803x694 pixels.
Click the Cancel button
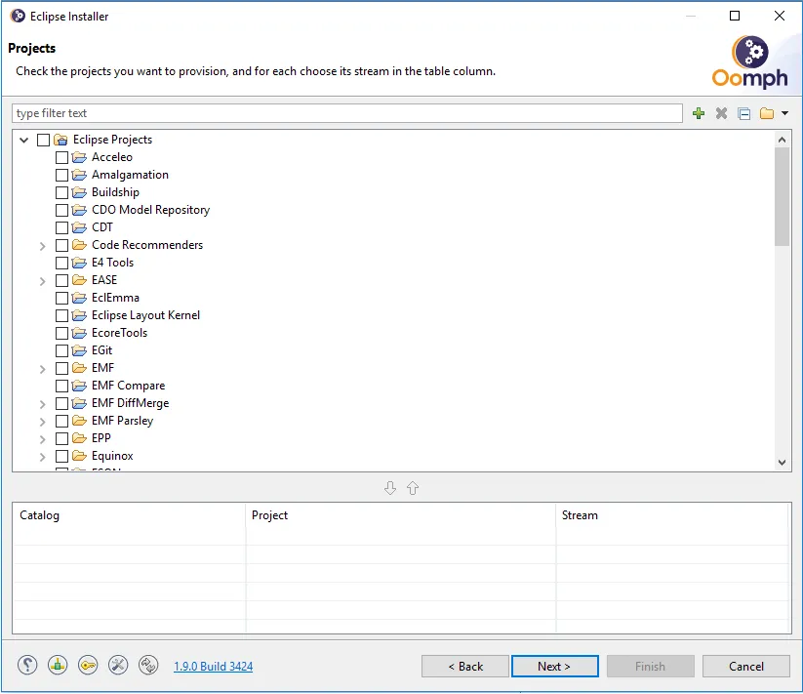click(x=745, y=667)
